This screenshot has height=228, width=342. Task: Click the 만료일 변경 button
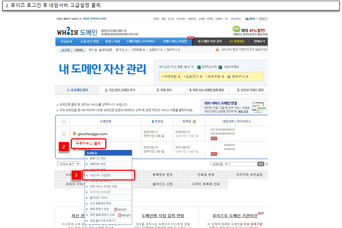206,175
